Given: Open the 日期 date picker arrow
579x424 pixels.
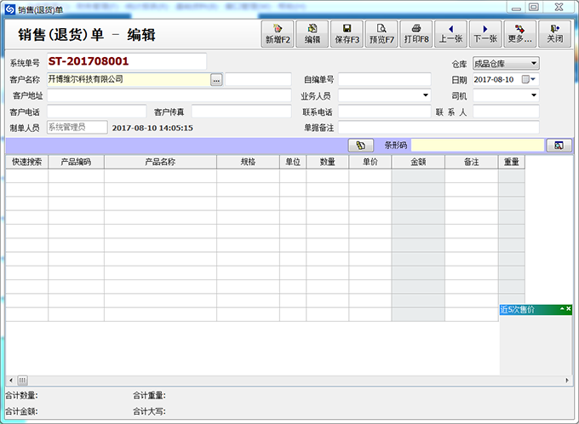Looking at the screenshot, I should [x=533, y=79].
